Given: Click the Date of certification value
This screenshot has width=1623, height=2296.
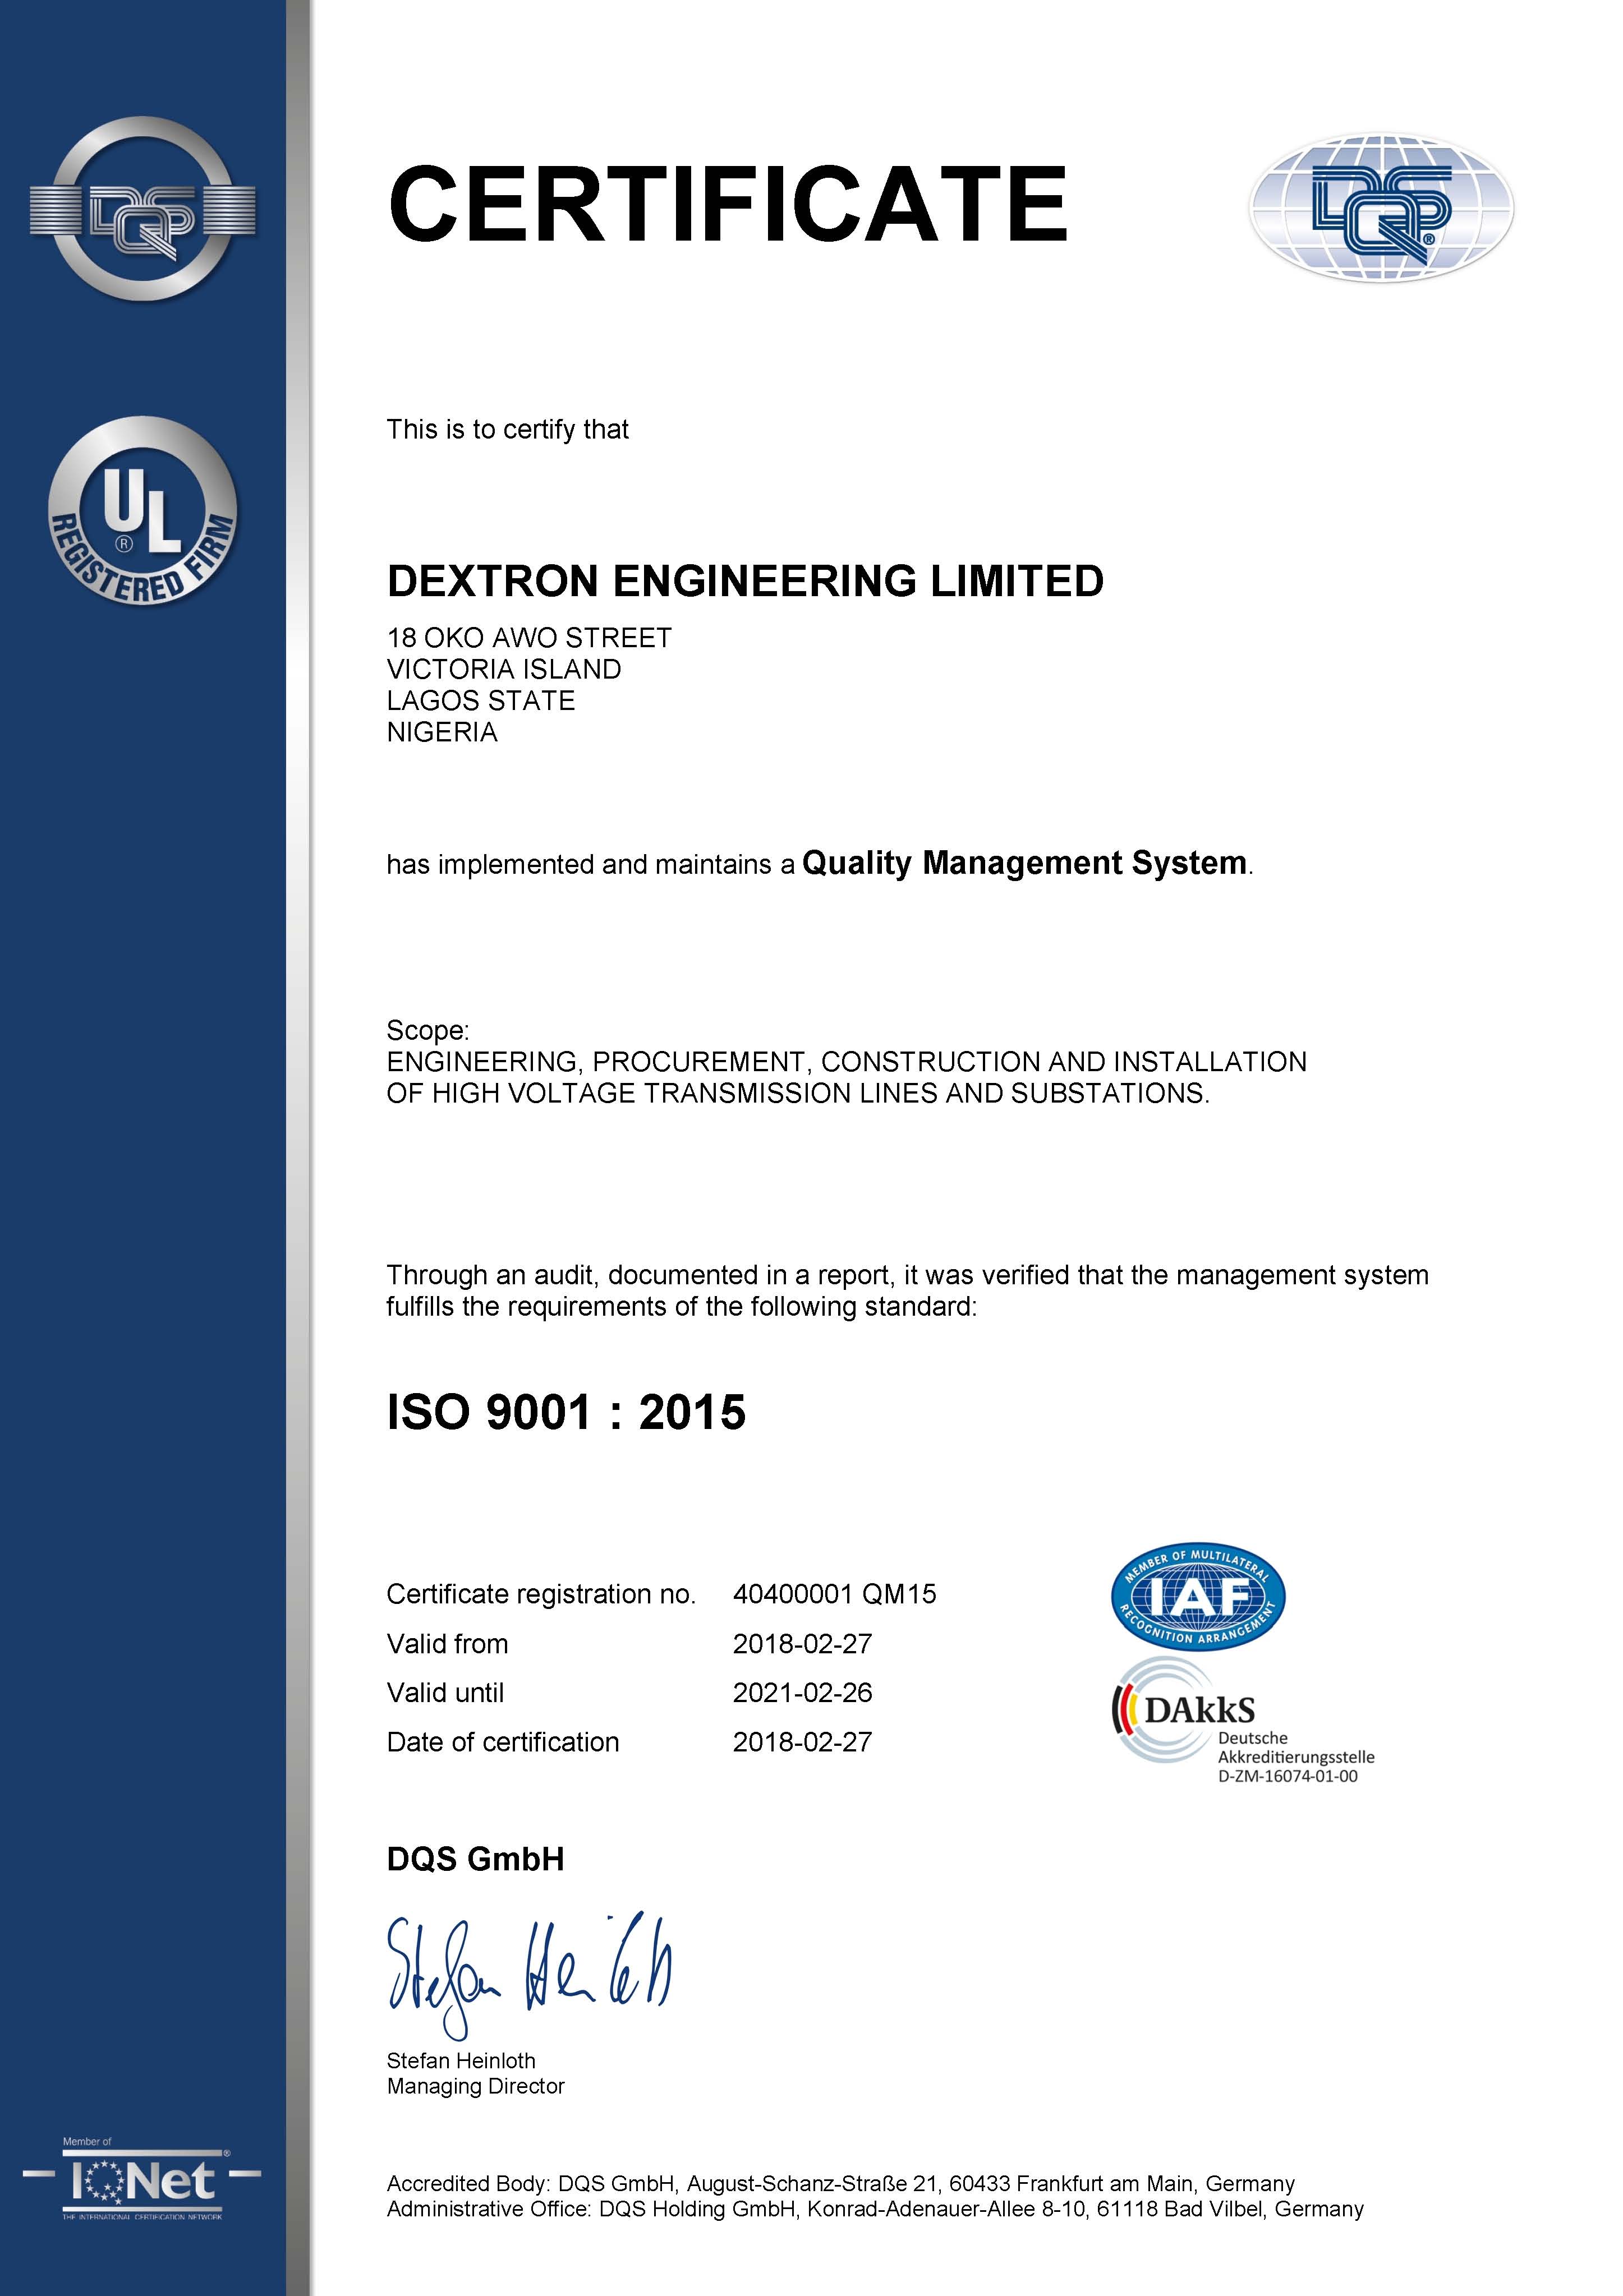Looking at the screenshot, I should [802, 1741].
